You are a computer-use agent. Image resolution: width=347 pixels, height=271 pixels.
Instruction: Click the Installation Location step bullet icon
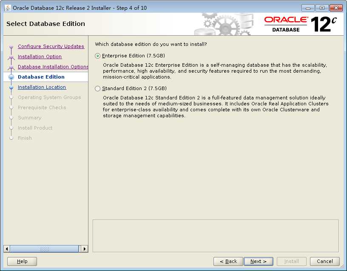[11, 88]
